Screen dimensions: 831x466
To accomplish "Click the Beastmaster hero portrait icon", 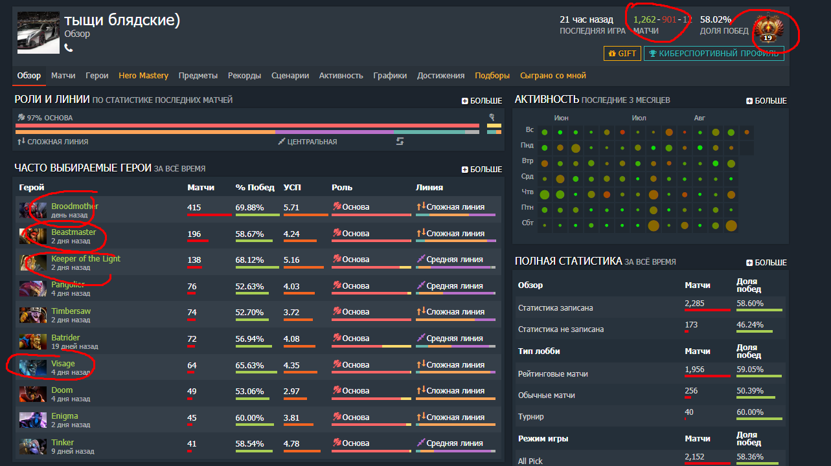I will (x=32, y=236).
